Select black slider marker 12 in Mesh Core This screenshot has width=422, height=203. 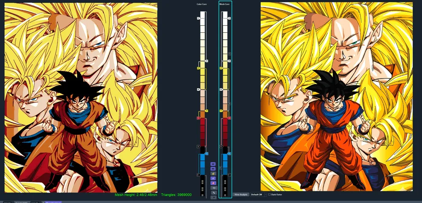point(221,146)
